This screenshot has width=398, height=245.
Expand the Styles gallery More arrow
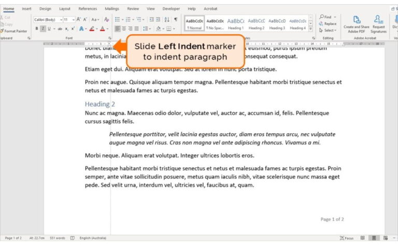point(310,29)
